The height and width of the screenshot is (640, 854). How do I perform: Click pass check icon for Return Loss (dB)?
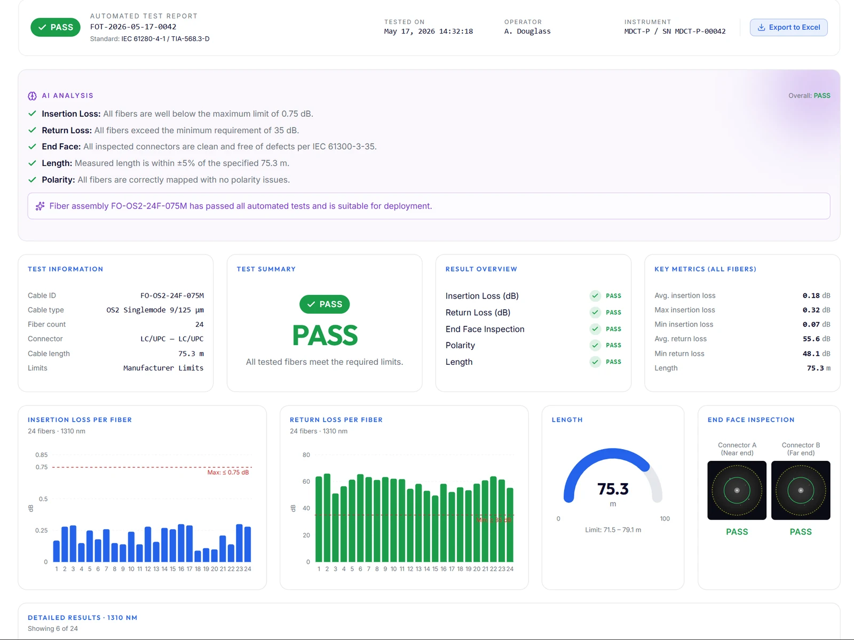pos(595,313)
